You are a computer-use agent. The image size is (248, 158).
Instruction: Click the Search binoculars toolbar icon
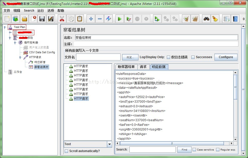coord(206,19)
